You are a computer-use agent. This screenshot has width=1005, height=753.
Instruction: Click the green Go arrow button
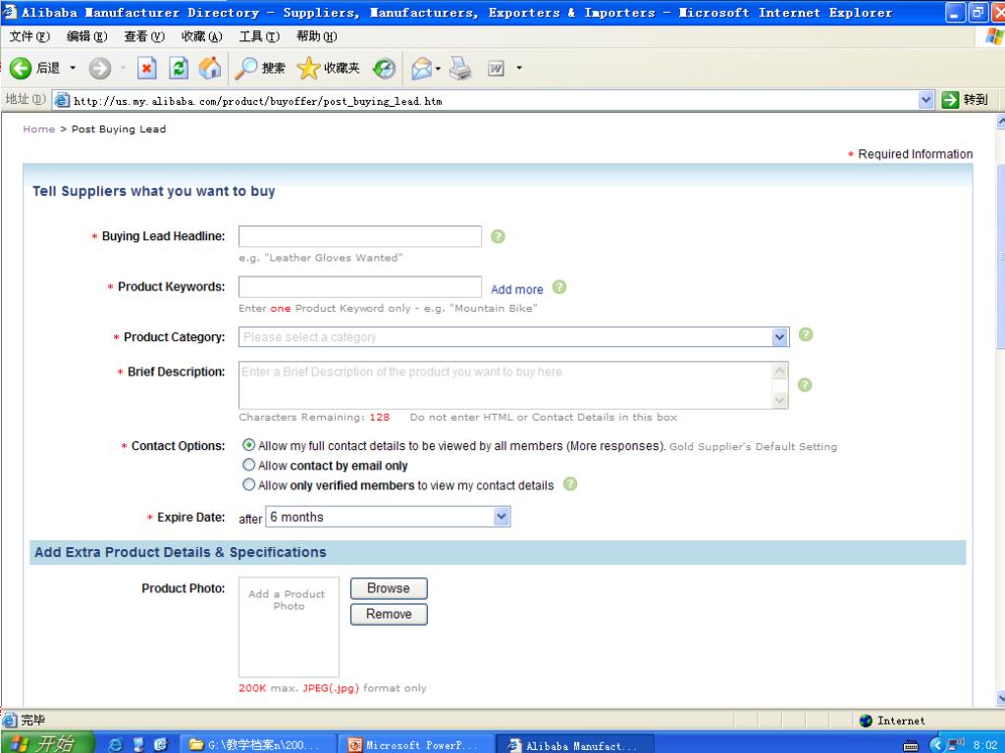coord(950,100)
